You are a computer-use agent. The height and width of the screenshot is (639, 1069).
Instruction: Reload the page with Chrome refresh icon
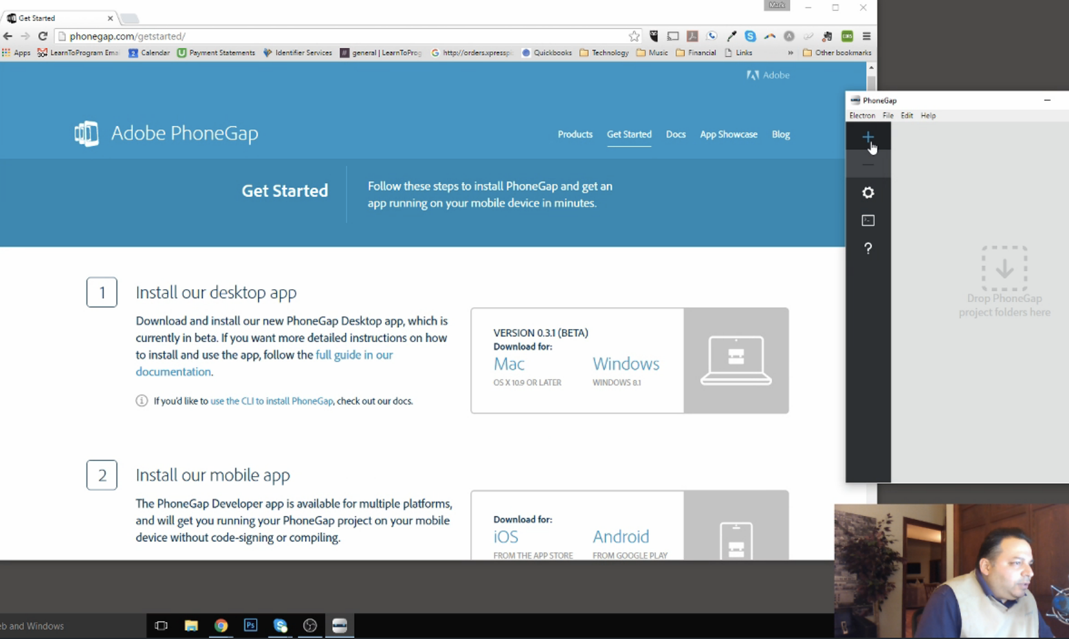tap(43, 36)
